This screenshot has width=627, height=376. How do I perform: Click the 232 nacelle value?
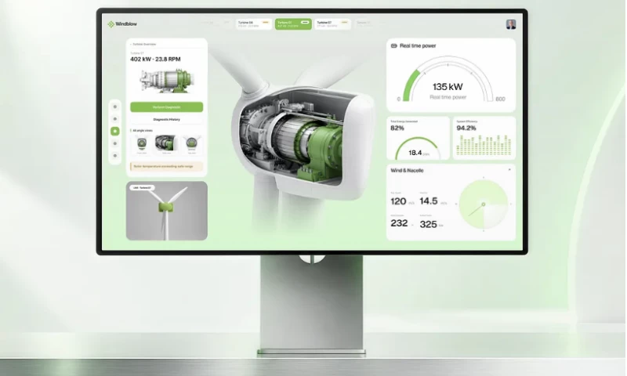coord(399,223)
